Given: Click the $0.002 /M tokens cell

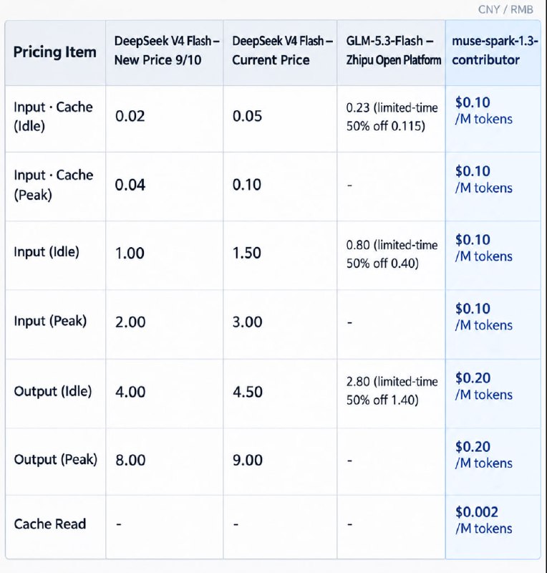Looking at the screenshot, I should (484, 521).
